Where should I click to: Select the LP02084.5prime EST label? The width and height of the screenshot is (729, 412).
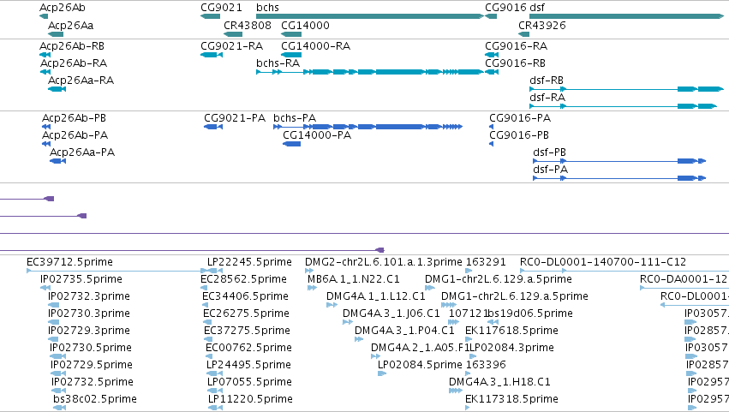coord(420,365)
